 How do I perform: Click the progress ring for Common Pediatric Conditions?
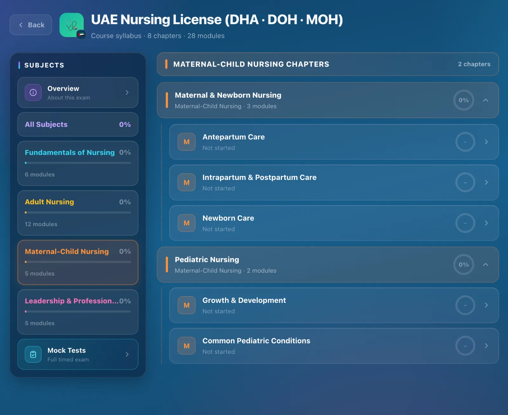click(x=465, y=346)
